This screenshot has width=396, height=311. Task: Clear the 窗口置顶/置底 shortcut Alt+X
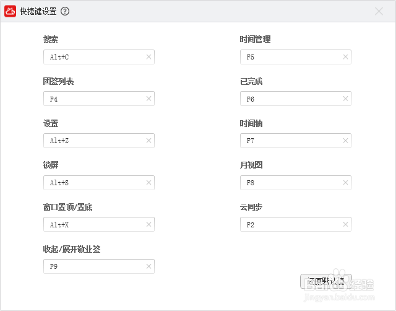click(x=148, y=224)
